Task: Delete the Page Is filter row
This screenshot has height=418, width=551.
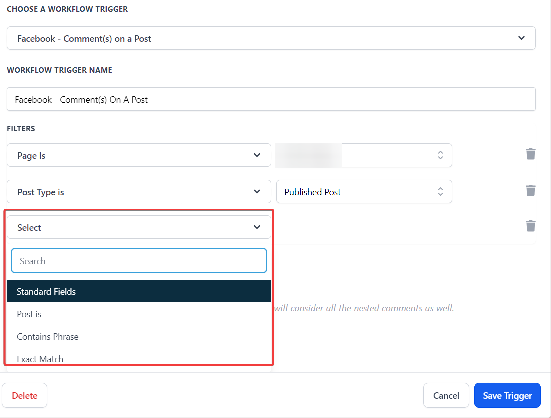Action: 531,154
